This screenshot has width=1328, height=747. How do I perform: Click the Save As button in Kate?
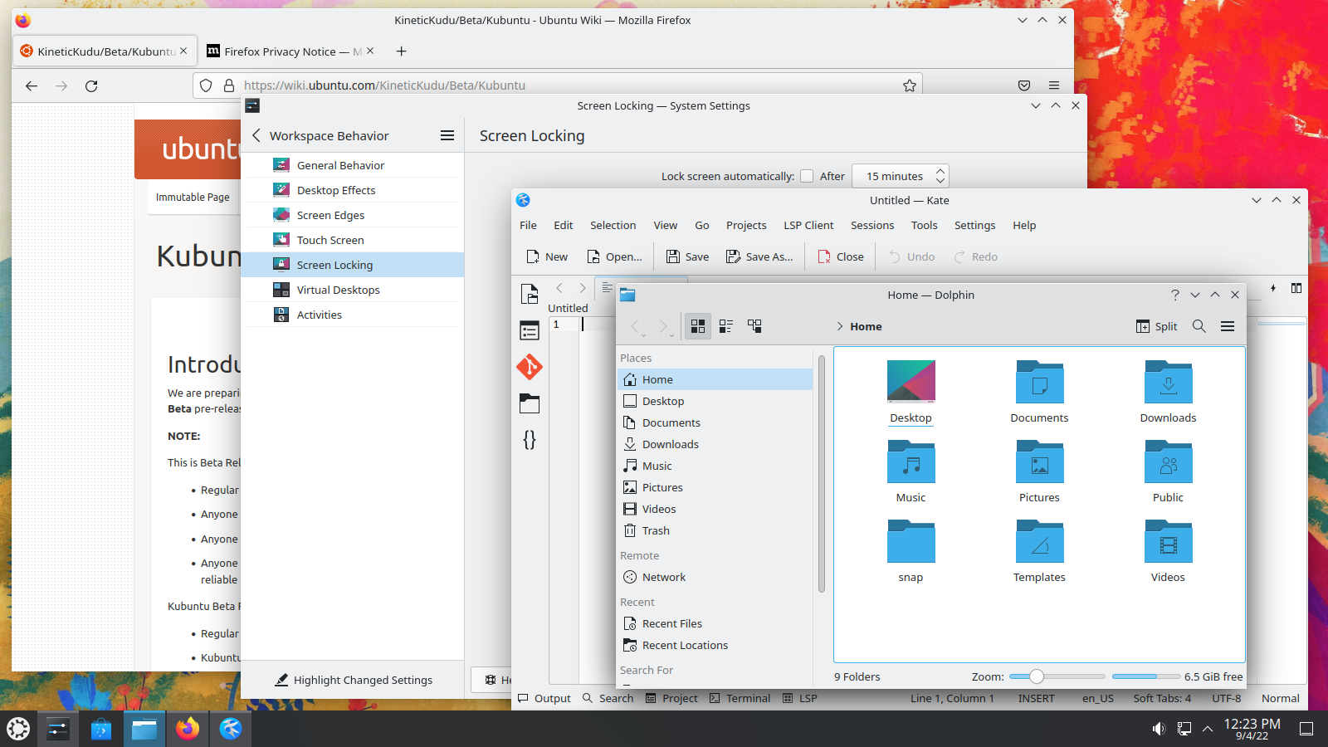tap(759, 256)
